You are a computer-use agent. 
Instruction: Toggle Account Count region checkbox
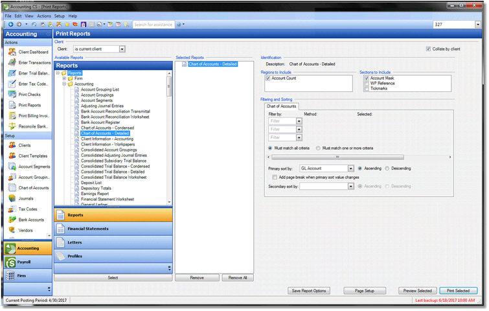267,78
